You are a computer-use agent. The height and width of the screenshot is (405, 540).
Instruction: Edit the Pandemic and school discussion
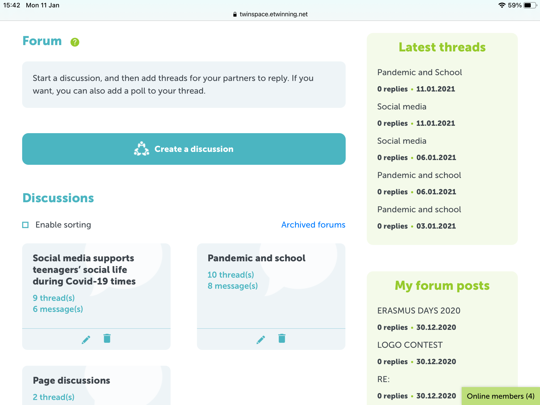pos(261,339)
